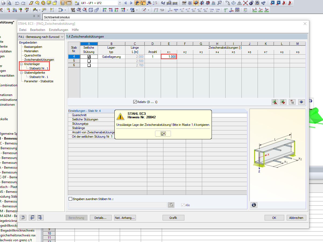The height and width of the screenshot is (242, 323).
Task: Toggle the Relativ (0 ... 1) checkbox
Action: tap(135, 102)
